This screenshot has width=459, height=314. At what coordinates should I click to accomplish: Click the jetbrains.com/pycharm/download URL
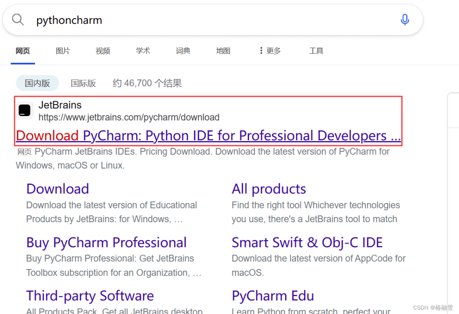pyautogui.click(x=129, y=117)
